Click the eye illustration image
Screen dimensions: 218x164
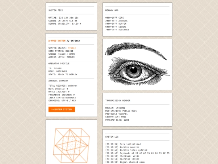click(x=137, y=64)
